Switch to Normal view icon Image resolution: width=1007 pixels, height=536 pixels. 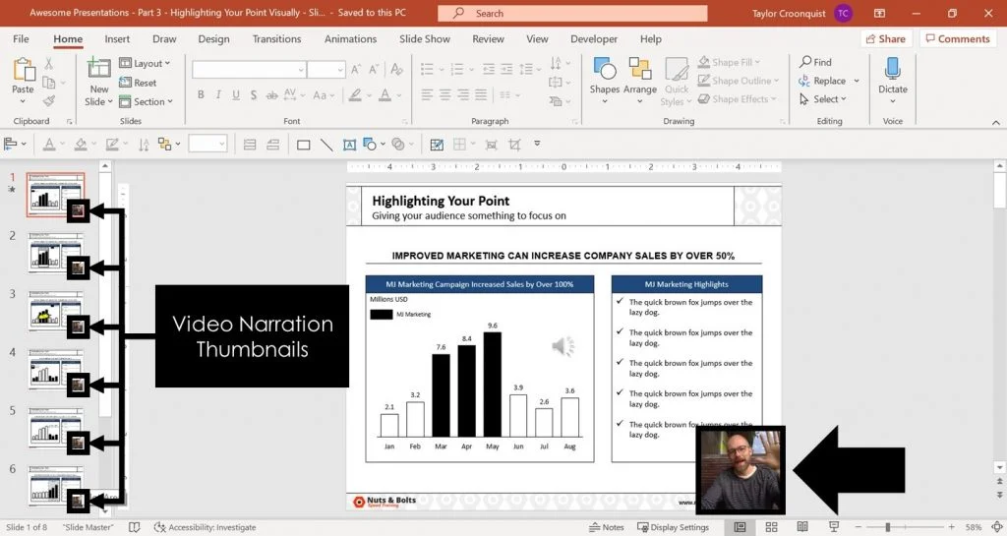pyautogui.click(x=740, y=527)
